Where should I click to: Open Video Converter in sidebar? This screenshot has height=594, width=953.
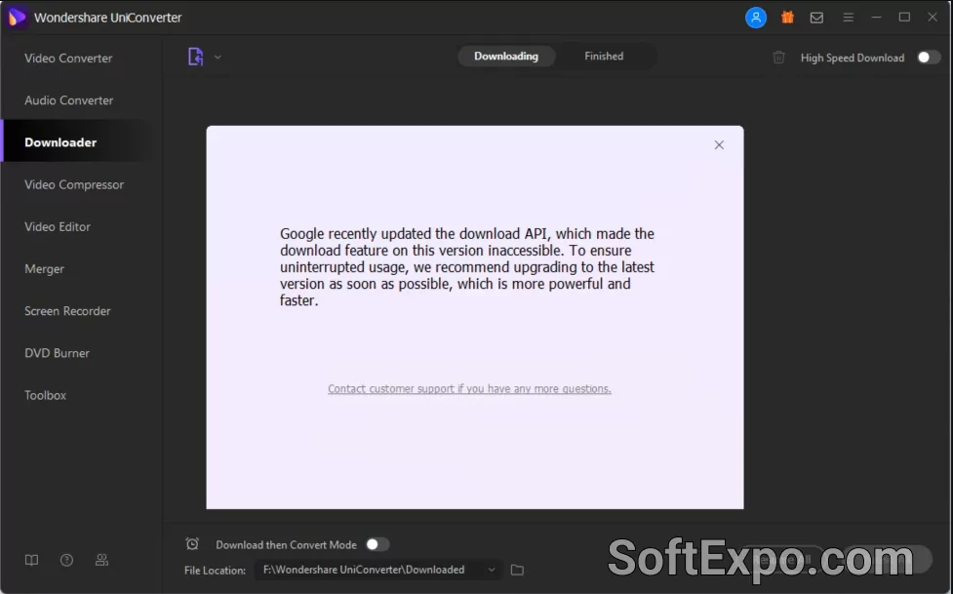[68, 59]
